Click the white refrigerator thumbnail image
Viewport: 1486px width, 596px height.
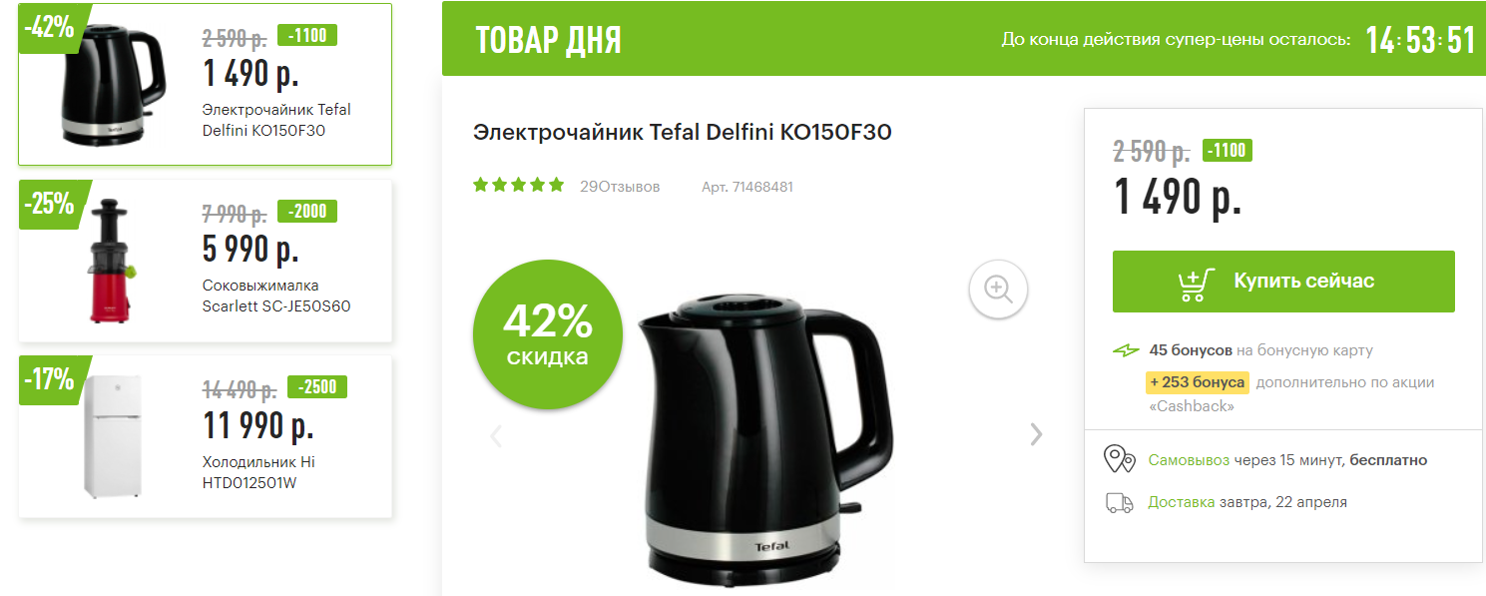[112, 436]
